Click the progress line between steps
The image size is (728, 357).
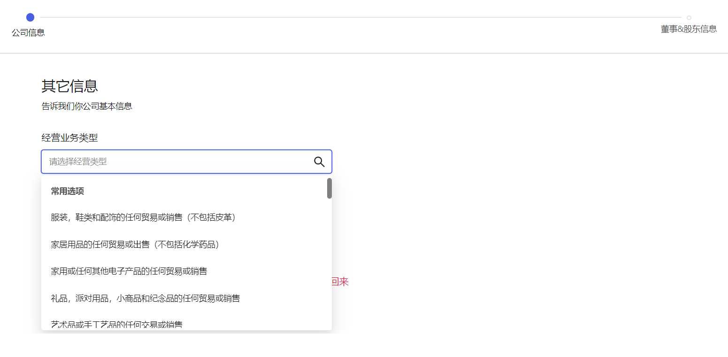(357, 17)
